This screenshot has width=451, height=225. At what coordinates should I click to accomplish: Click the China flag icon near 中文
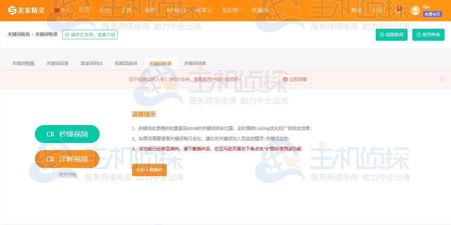pos(56,10)
